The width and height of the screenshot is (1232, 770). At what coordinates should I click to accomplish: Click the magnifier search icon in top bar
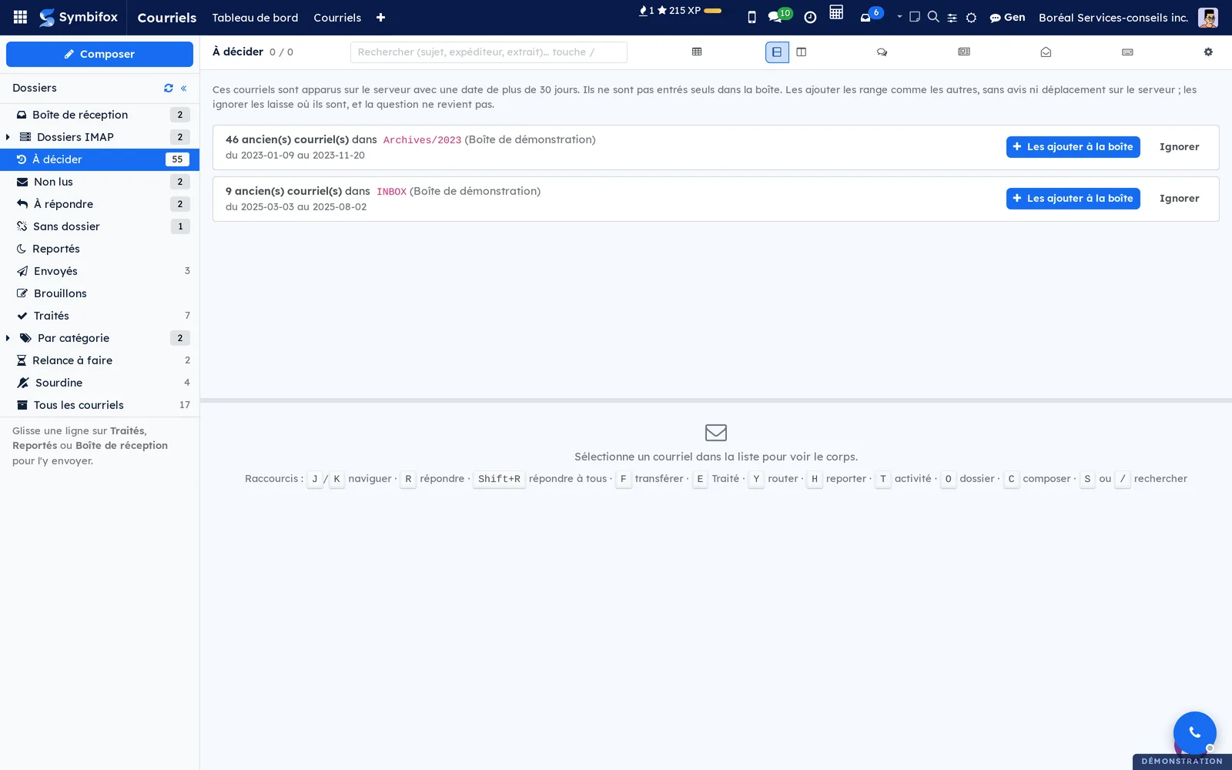(933, 16)
